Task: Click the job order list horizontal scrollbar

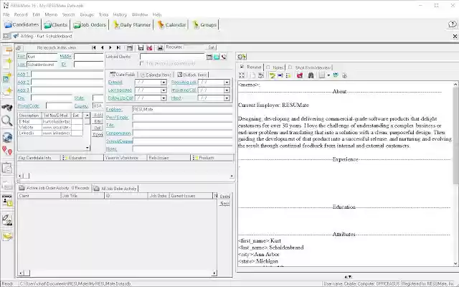Action: [x=117, y=273]
